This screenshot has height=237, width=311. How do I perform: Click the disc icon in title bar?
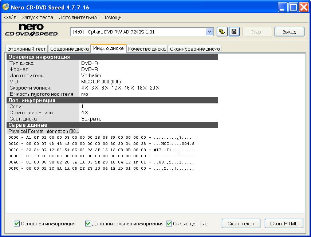click(6, 7)
